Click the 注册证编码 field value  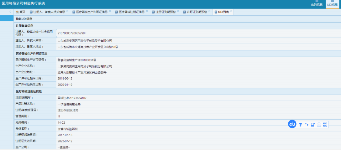coord(72,98)
